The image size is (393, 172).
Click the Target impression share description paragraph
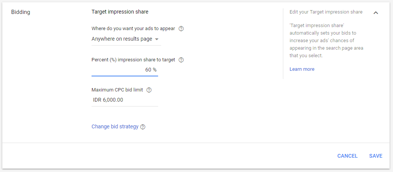coord(326,41)
